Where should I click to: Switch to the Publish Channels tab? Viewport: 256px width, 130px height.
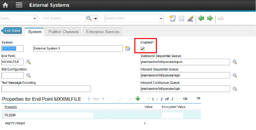64,32
